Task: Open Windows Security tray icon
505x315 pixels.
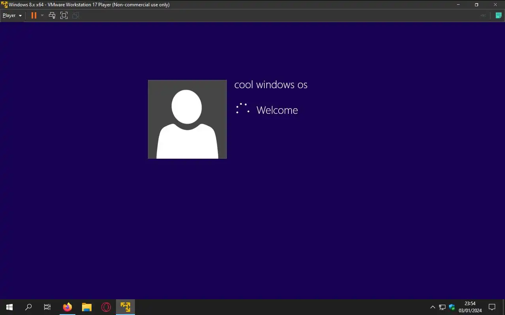Action: [x=452, y=307]
